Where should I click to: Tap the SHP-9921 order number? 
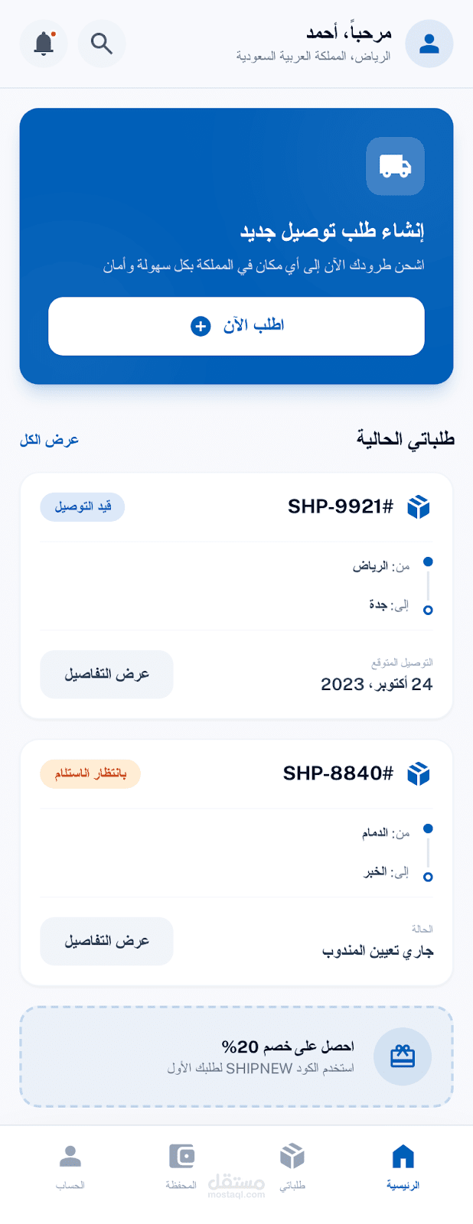click(340, 506)
